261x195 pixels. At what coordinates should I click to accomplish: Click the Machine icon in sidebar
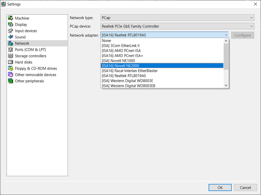pos(11,18)
